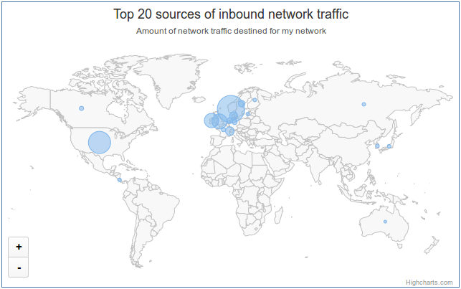
Task: Select the bubble over South Korea
Action: [x=377, y=146]
